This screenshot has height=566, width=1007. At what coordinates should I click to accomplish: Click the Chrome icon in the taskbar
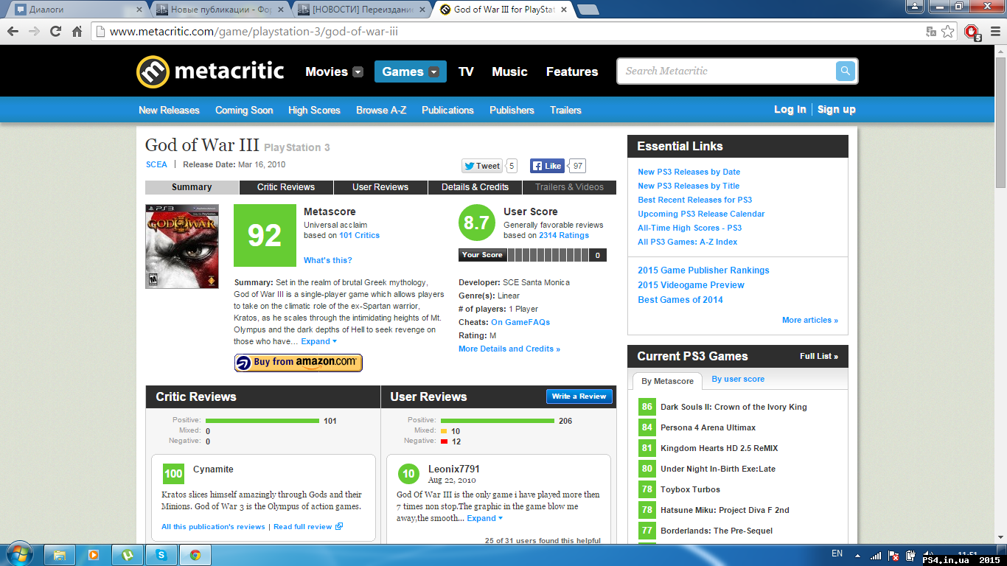pyautogui.click(x=195, y=555)
